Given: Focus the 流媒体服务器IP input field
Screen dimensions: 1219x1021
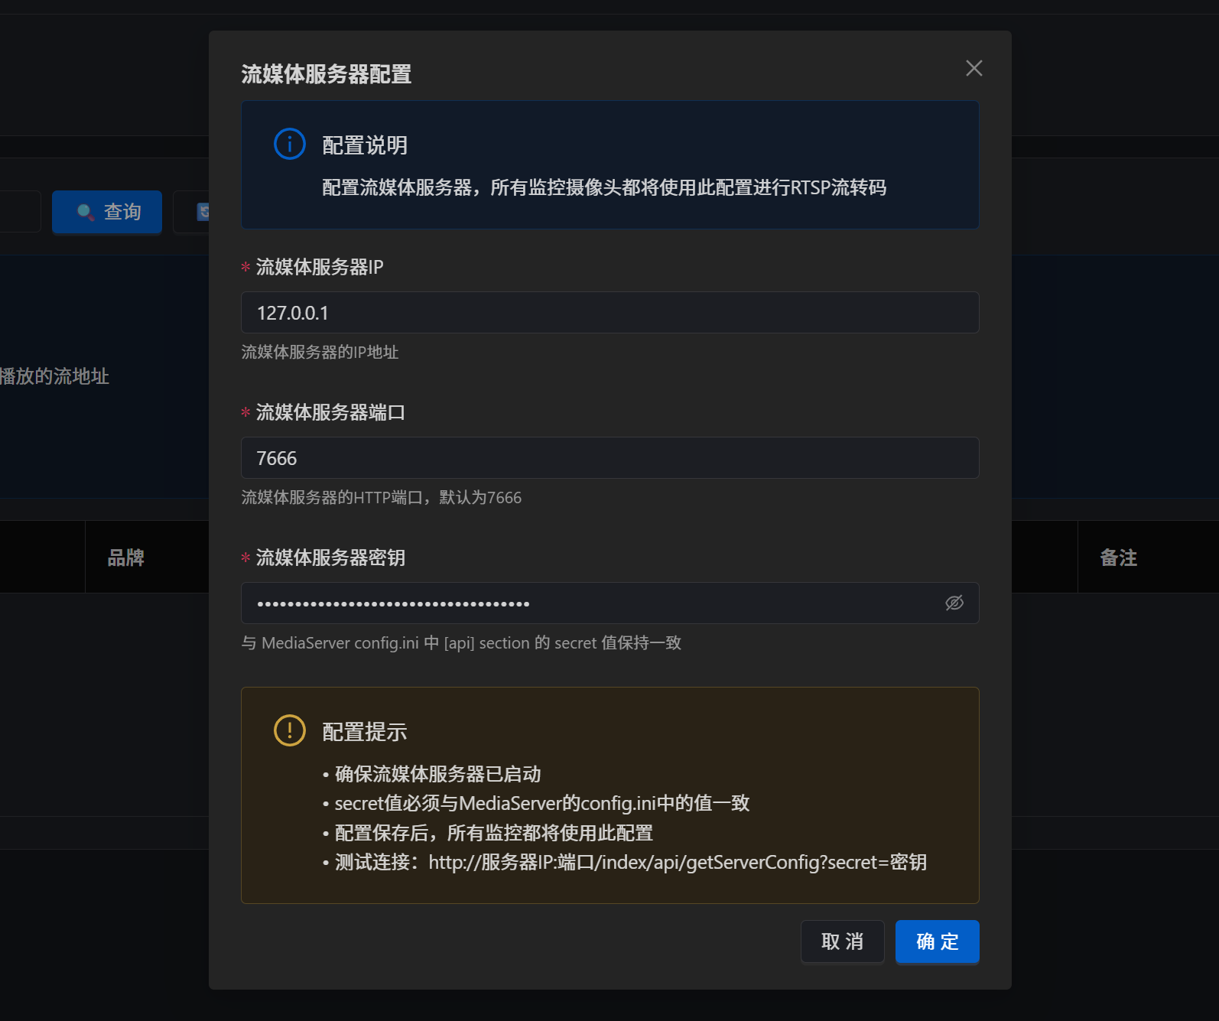Looking at the screenshot, I should (609, 312).
